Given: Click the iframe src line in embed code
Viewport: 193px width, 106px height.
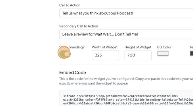Looking at the screenshot, I should (x=121, y=96).
